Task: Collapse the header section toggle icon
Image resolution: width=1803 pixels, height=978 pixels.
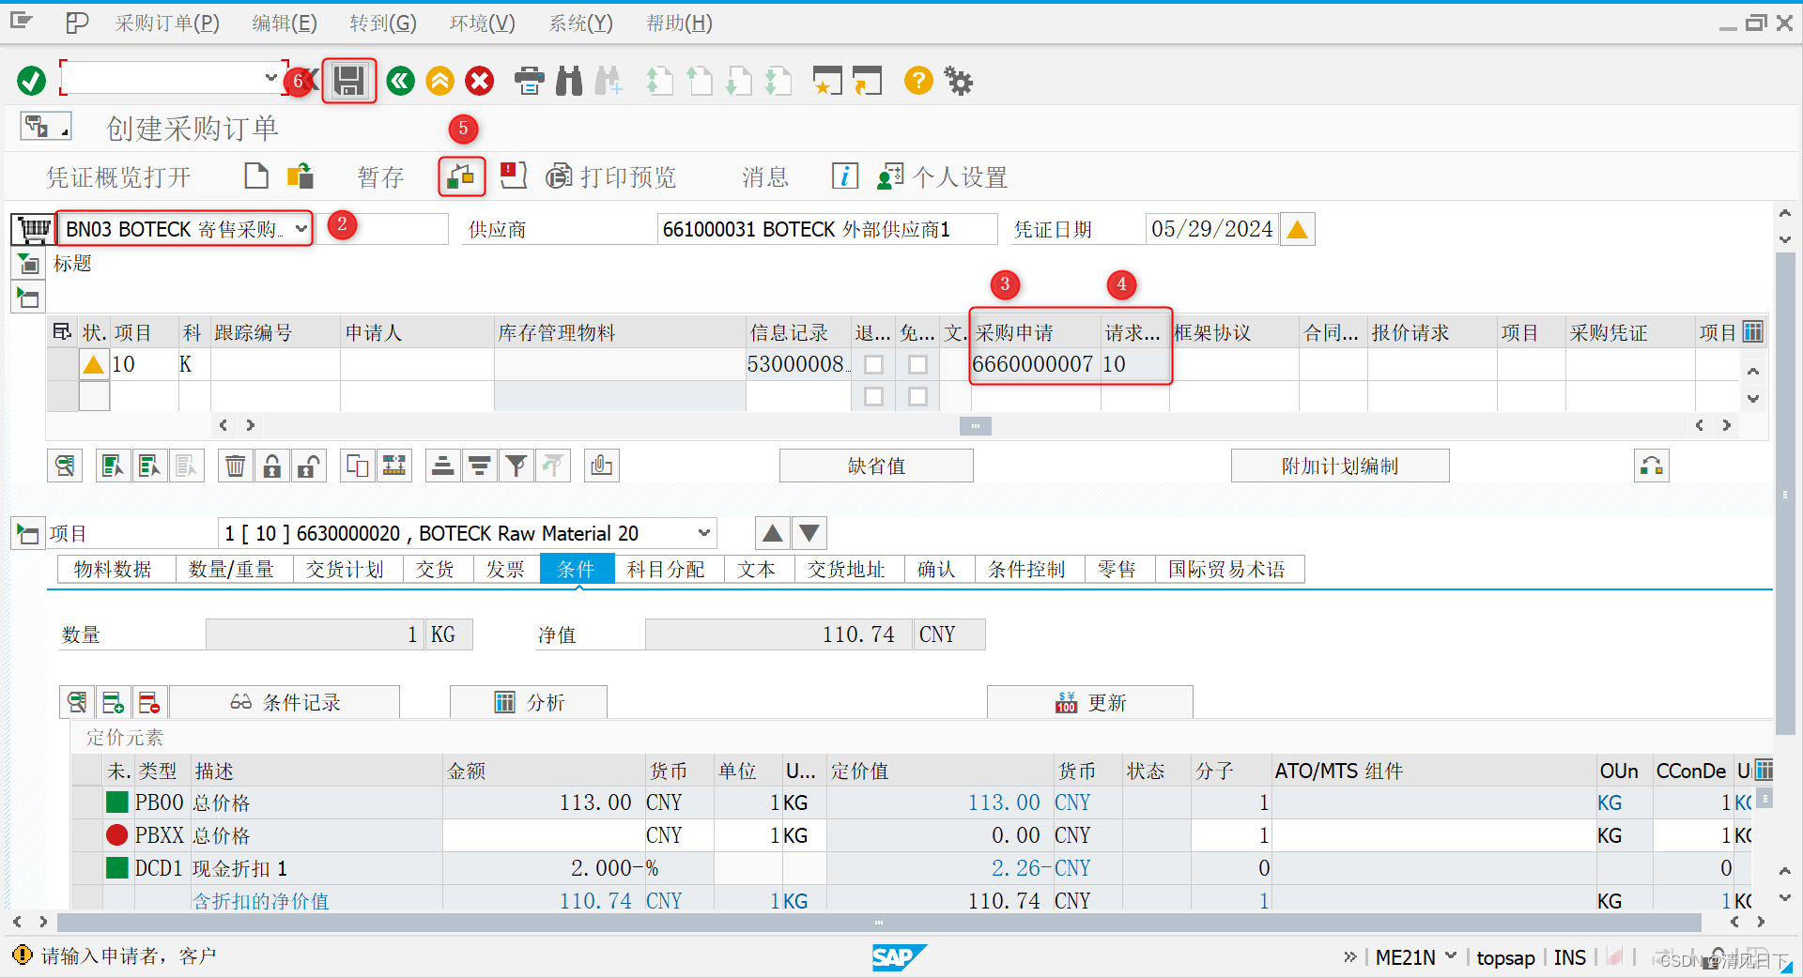Action: click(28, 265)
